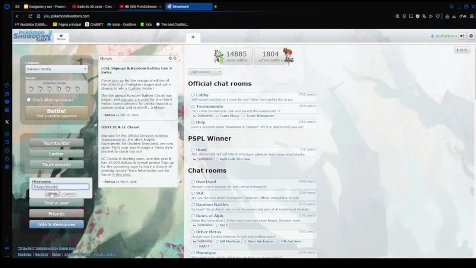Open a new browser tab
Screen dimensions: 476x268
pyautogui.click(x=215, y=6)
